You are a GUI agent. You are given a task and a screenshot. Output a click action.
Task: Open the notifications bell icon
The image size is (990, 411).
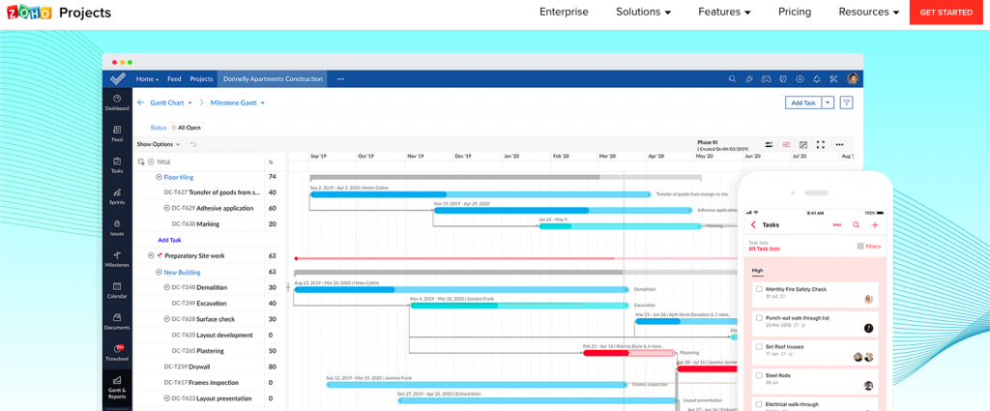coord(816,79)
